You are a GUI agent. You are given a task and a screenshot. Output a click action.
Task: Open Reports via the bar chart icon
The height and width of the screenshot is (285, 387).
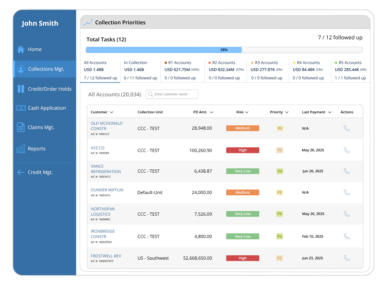click(21, 149)
